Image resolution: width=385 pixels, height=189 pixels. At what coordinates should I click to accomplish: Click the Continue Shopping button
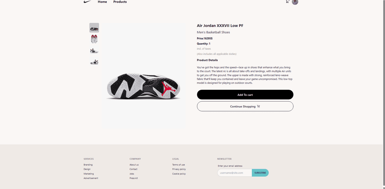(x=245, y=107)
